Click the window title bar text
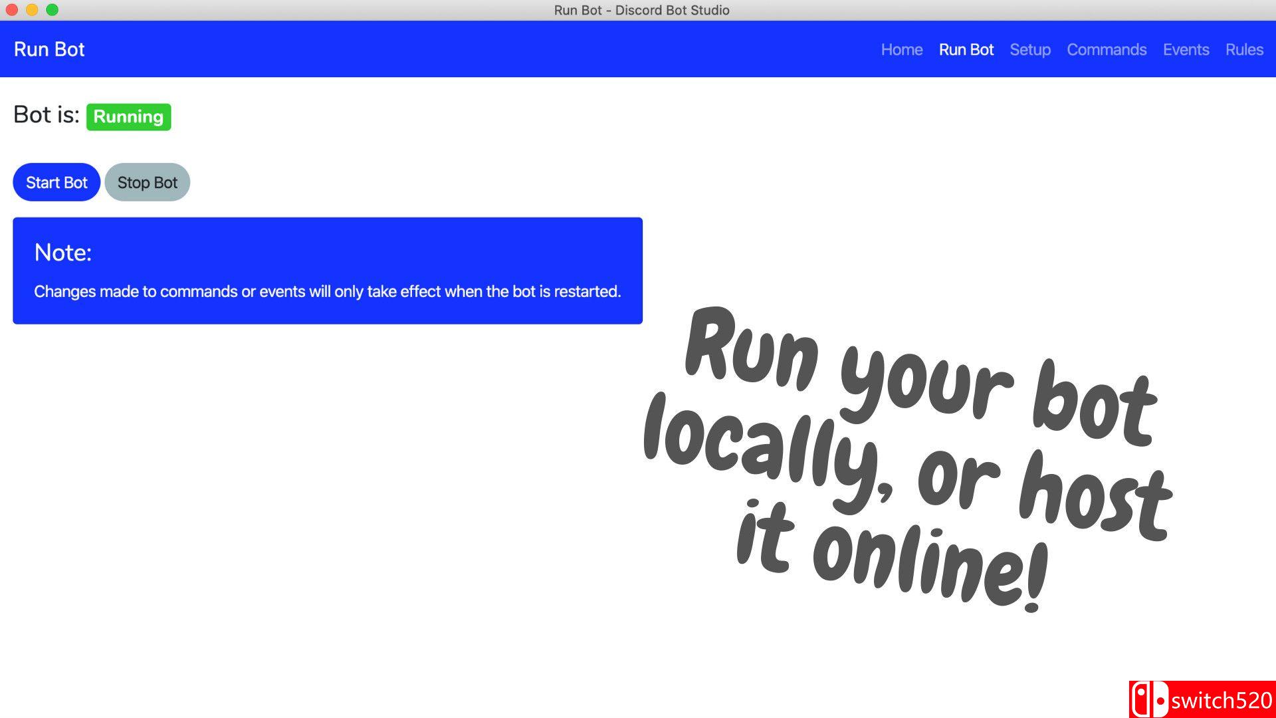This screenshot has width=1276, height=718. pyautogui.click(x=641, y=10)
